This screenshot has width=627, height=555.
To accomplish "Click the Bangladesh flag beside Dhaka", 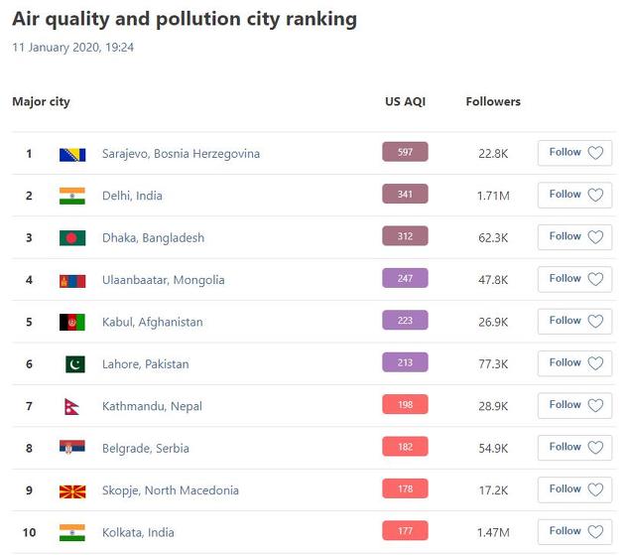I will (x=71, y=238).
